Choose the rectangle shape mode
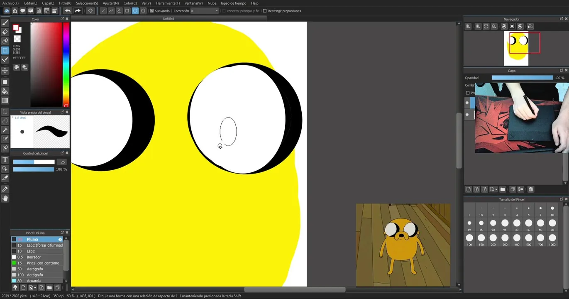This screenshot has height=299, width=569. (127, 11)
